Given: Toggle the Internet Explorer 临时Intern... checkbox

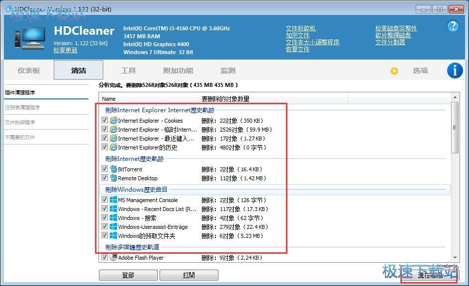Looking at the screenshot, I should [104, 129].
